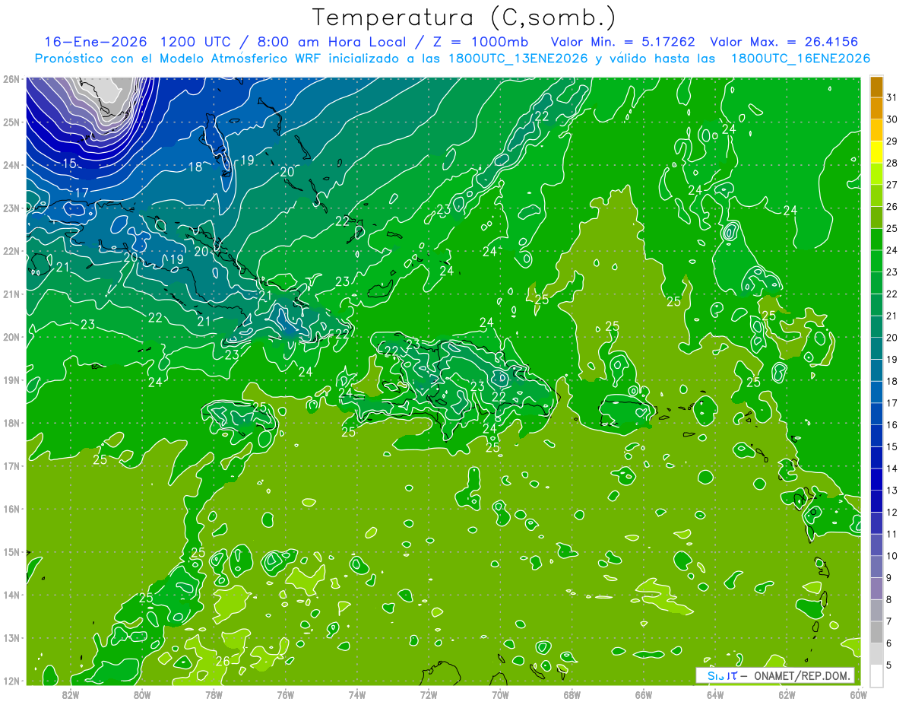Screen dimensions: 912x705
Task: Click the "1800UTC_16ENE2026" valid-until time
Action: pos(800,59)
